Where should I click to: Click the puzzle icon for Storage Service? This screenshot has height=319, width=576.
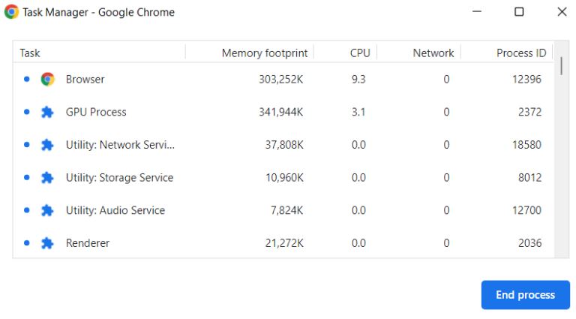click(47, 177)
